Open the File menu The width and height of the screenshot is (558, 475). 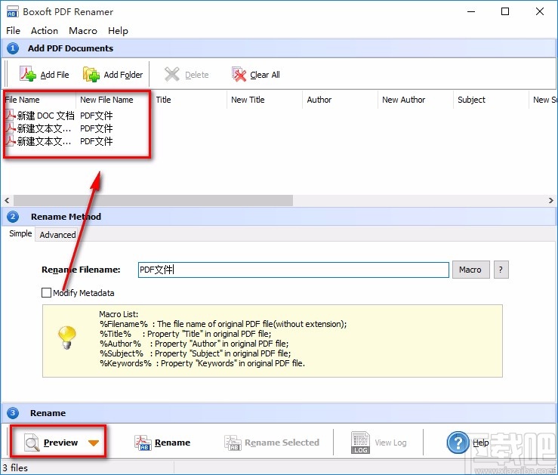click(x=13, y=31)
